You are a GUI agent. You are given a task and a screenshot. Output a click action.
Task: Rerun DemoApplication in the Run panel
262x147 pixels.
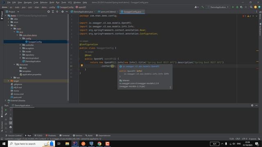[6, 110]
